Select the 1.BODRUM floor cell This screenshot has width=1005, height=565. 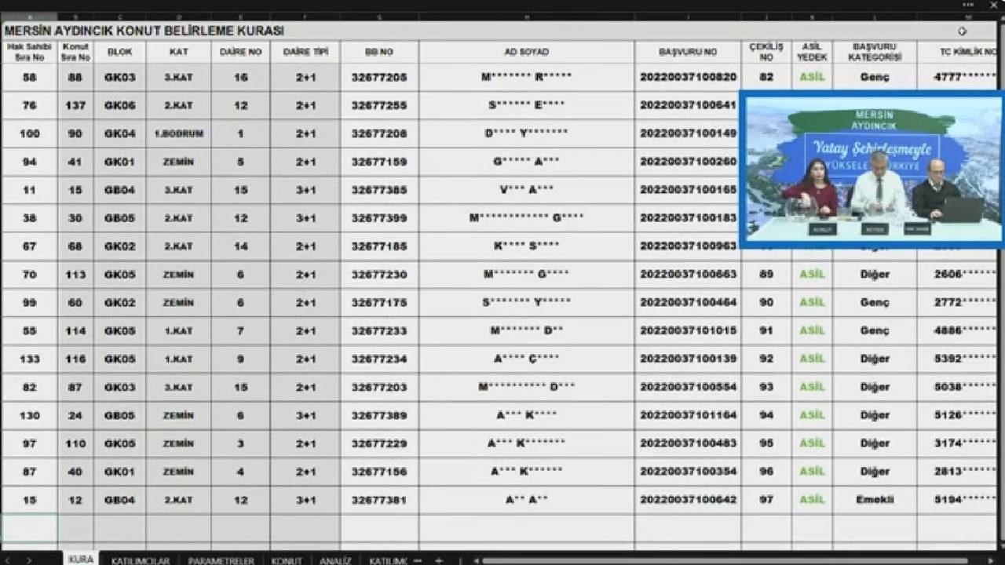pos(178,133)
